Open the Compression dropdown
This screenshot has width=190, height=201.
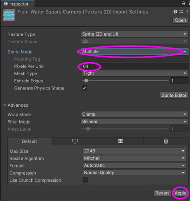click(x=135, y=173)
